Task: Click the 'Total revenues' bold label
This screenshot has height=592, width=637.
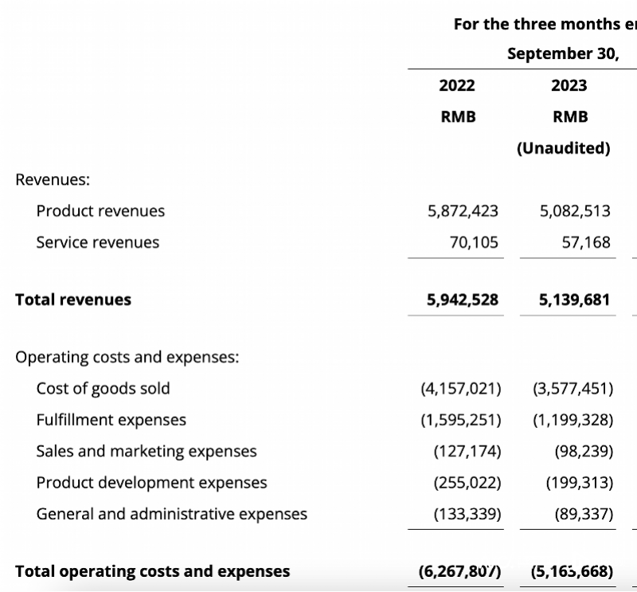Action: tap(73, 300)
